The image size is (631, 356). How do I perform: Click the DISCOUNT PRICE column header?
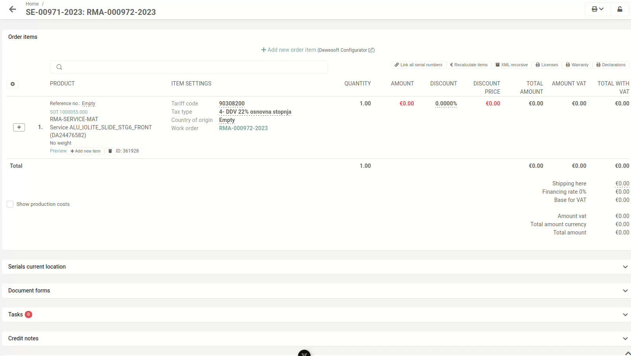point(487,87)
